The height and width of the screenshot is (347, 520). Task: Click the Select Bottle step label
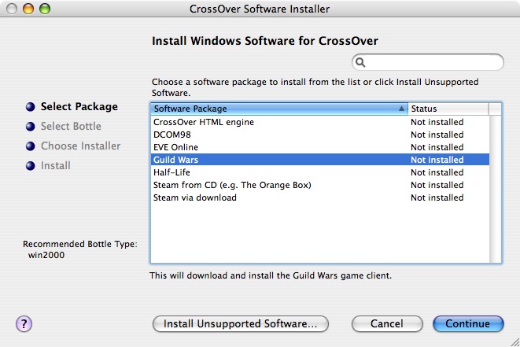[71, 127]
